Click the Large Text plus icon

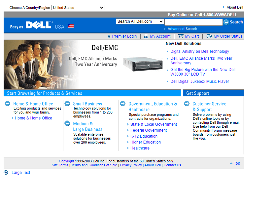(6, 173)
